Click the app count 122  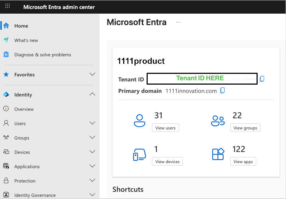(239, 149)
